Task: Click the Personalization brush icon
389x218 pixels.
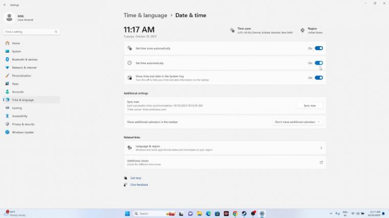Action: click(x=7, y=76)
